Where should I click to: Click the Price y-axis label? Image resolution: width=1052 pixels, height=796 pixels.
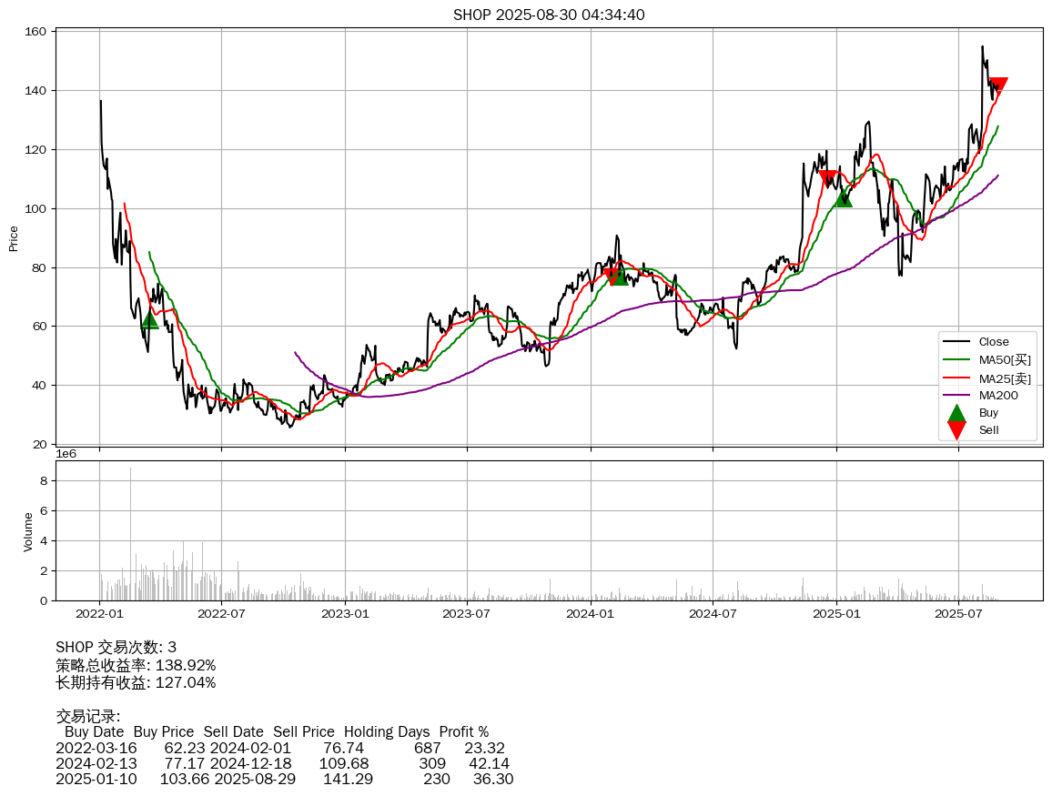pyautogui.click(x=14, y=238)
